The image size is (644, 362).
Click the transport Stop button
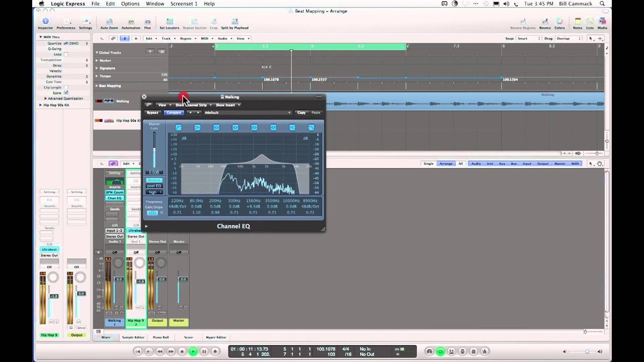click(x=182, y=351)
